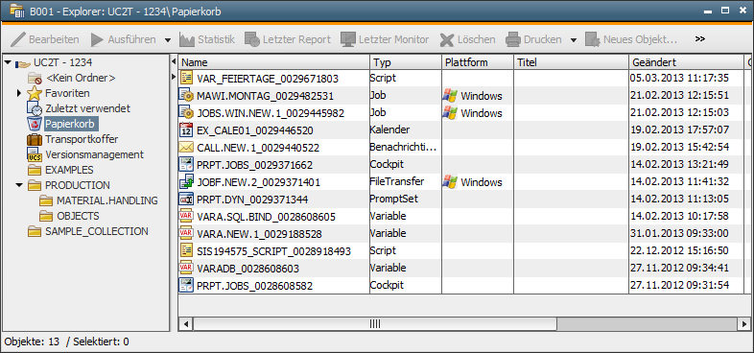Image resolution: width=754 pixels, height=353 pixels.
Task: Click the horizontal scrollbar right arrow
Action: 742,323
